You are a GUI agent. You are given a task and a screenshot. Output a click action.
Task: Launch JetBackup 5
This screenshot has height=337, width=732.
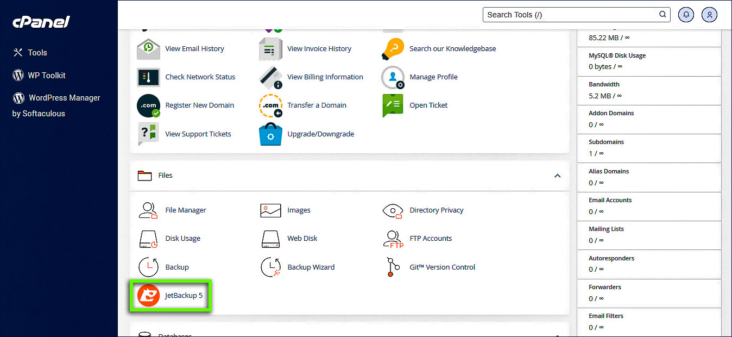184,295
